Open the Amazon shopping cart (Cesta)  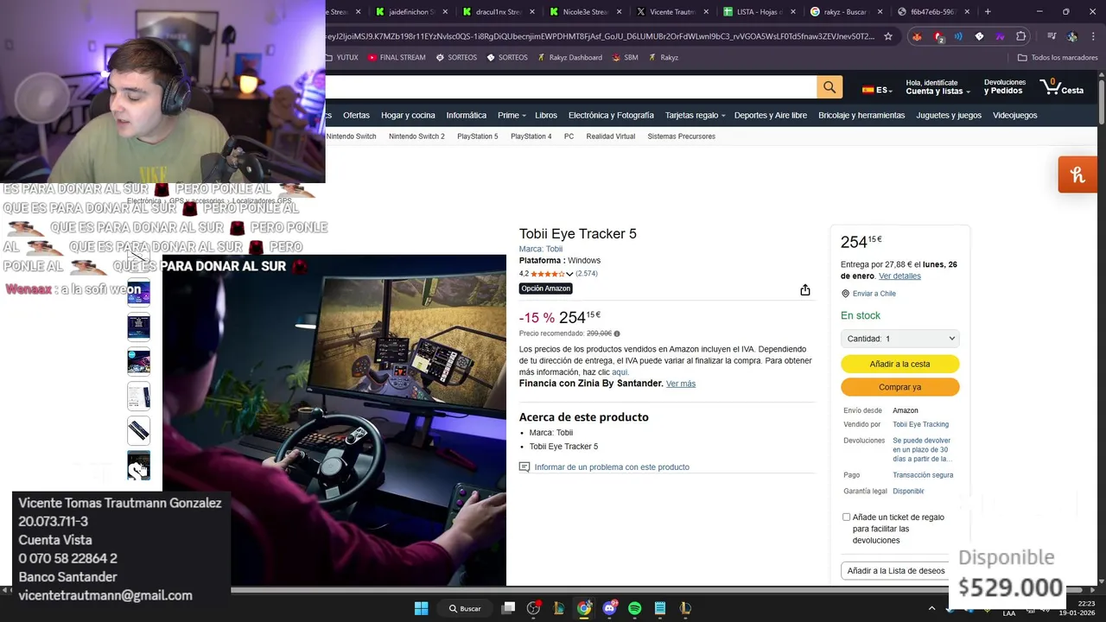1062,87
